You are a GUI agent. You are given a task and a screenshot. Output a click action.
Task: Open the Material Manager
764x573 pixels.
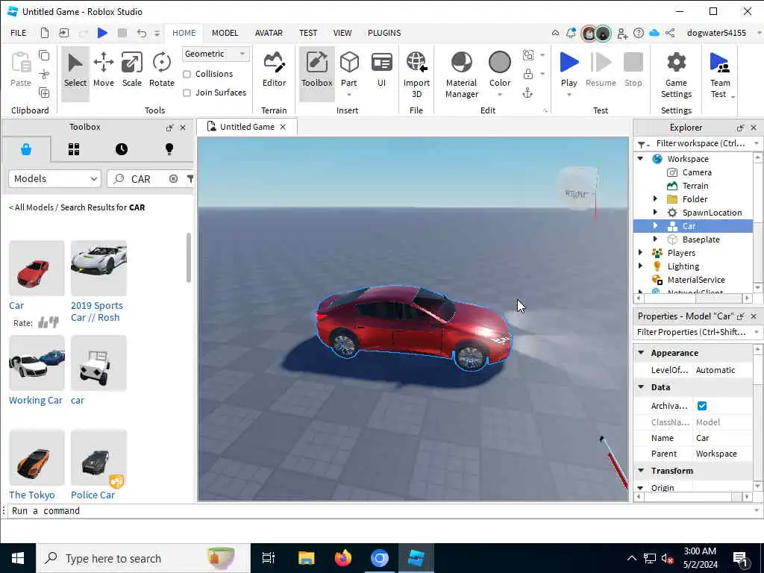tap(461, 75)
